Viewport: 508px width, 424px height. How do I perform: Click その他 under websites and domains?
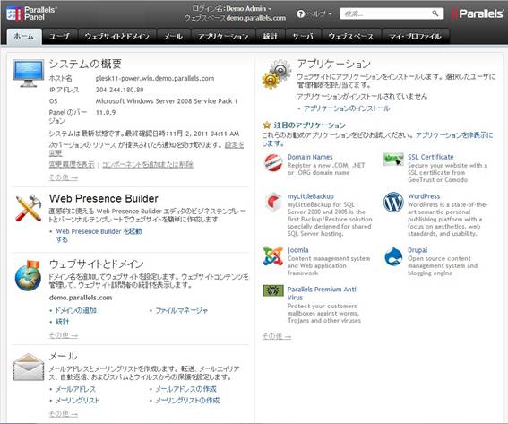click(x=64, y=335)
